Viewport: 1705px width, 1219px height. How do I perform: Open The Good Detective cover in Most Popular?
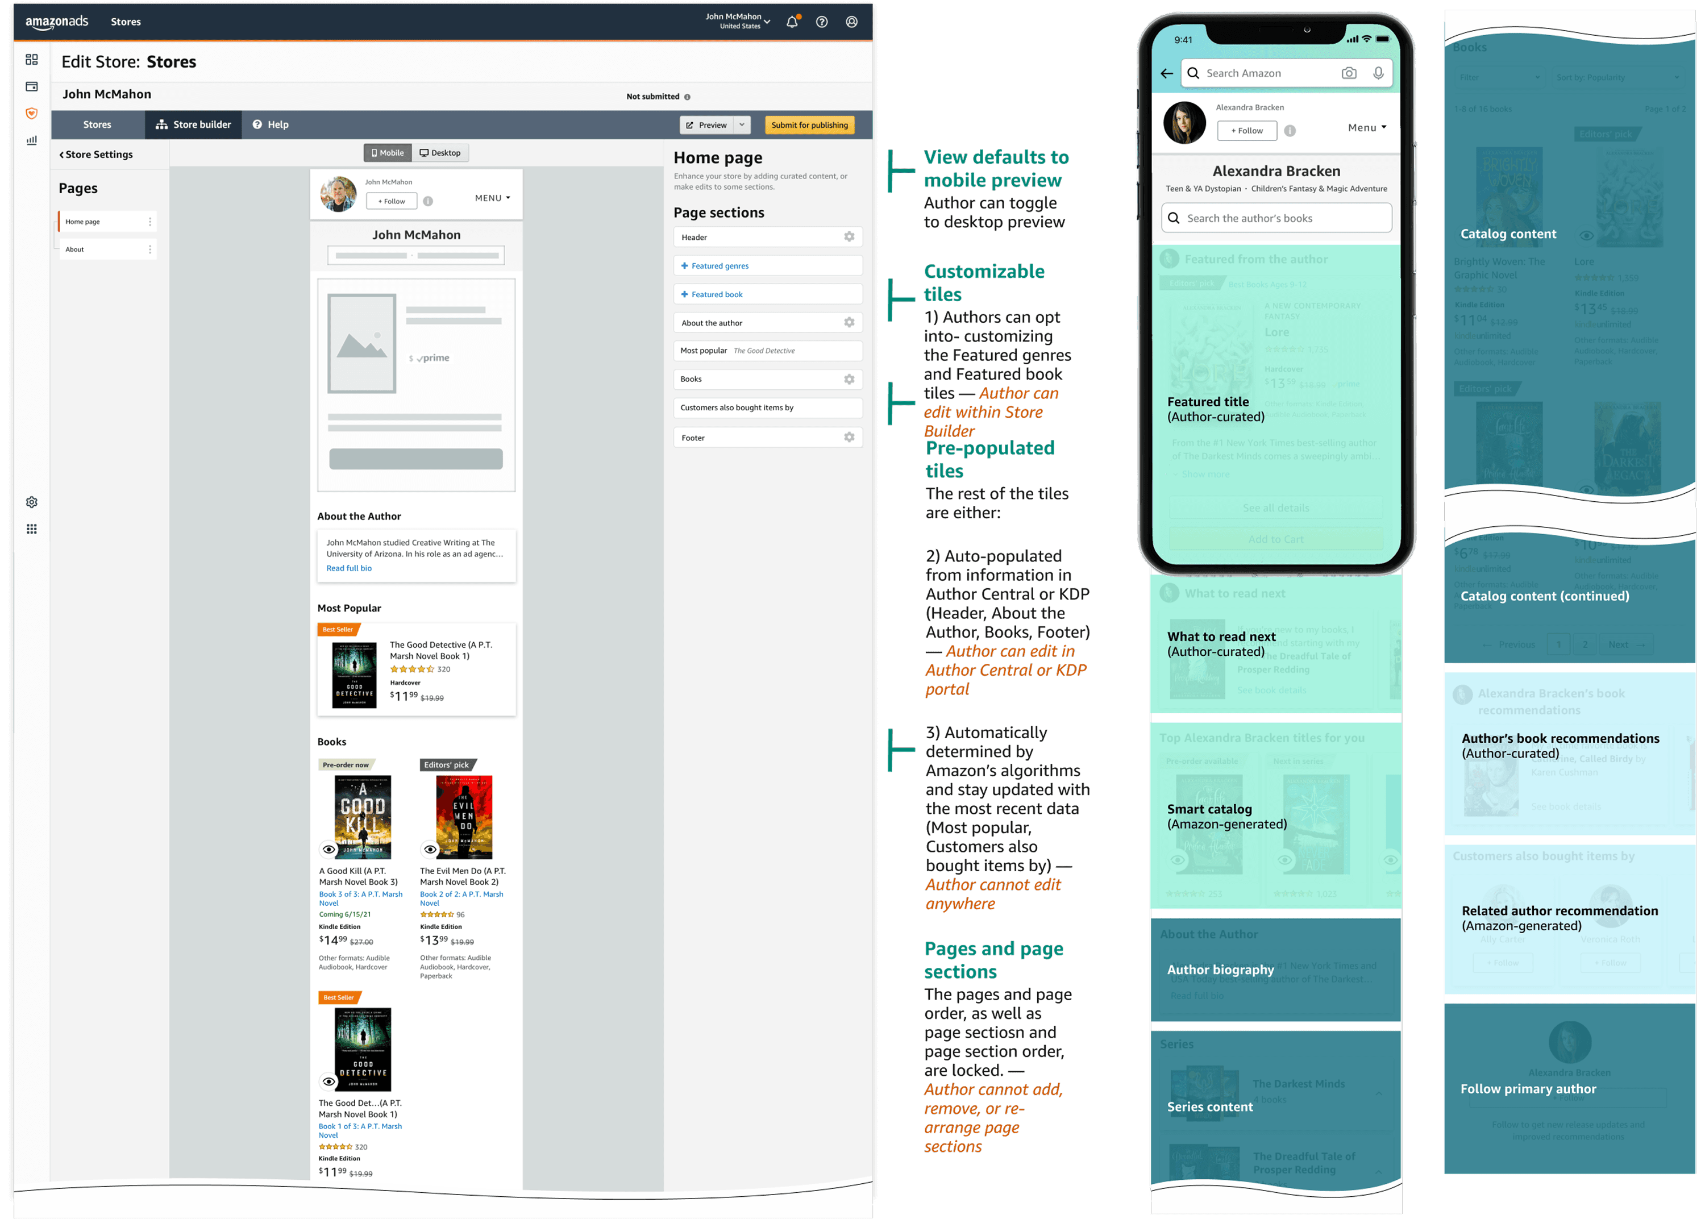(x=354, y=675)
